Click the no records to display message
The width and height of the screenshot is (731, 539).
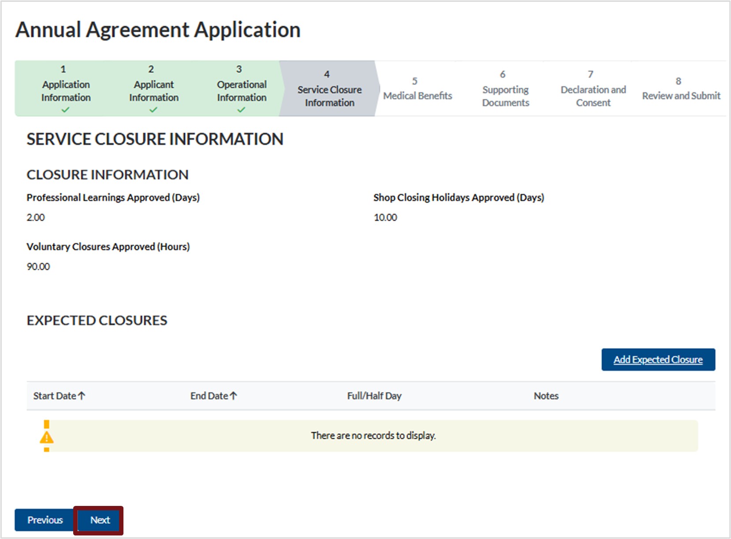(x=373, y=435)
